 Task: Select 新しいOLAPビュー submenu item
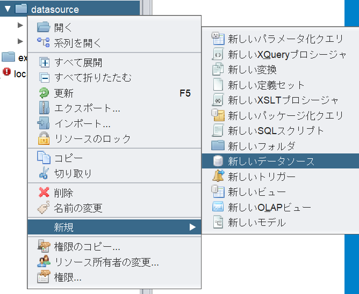281,207
